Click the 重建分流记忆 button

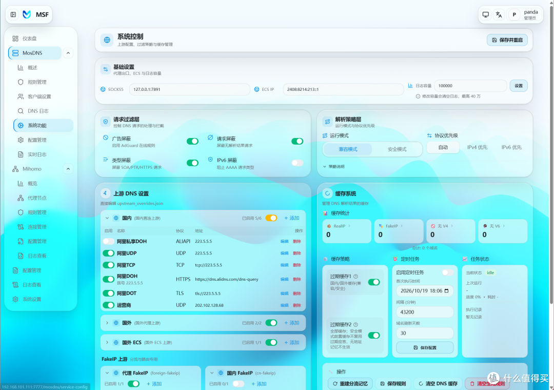coord(350,384)
